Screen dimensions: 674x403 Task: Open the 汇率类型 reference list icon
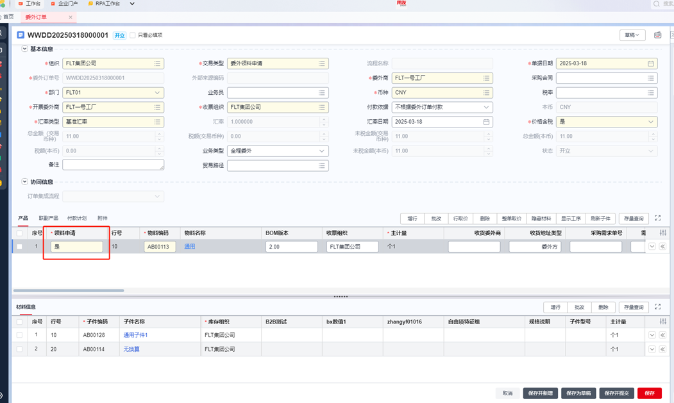coord(157,122)
